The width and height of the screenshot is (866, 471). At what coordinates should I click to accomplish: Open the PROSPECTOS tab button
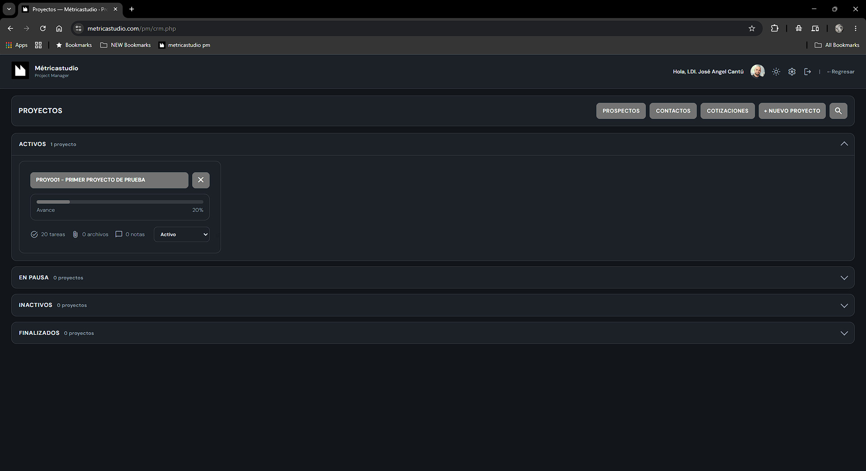[621, 111]
